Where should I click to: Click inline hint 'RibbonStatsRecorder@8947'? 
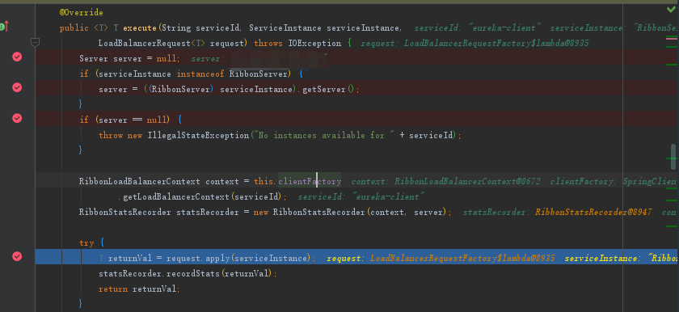pos(593,212)
